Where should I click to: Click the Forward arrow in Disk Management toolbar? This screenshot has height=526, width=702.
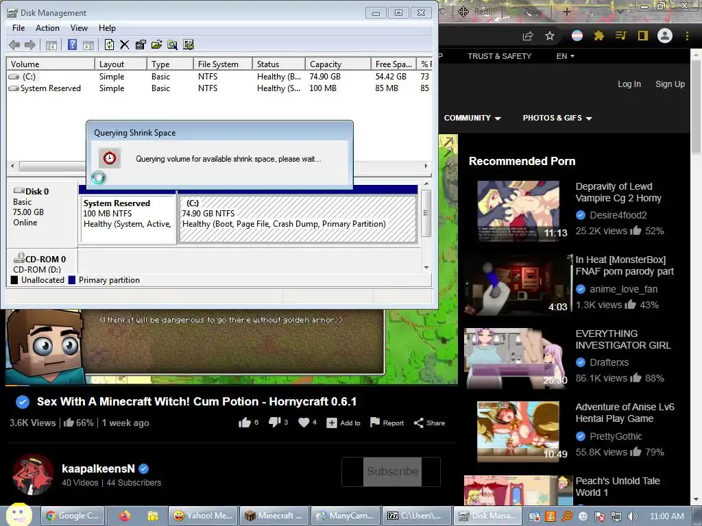coord(30,45)
